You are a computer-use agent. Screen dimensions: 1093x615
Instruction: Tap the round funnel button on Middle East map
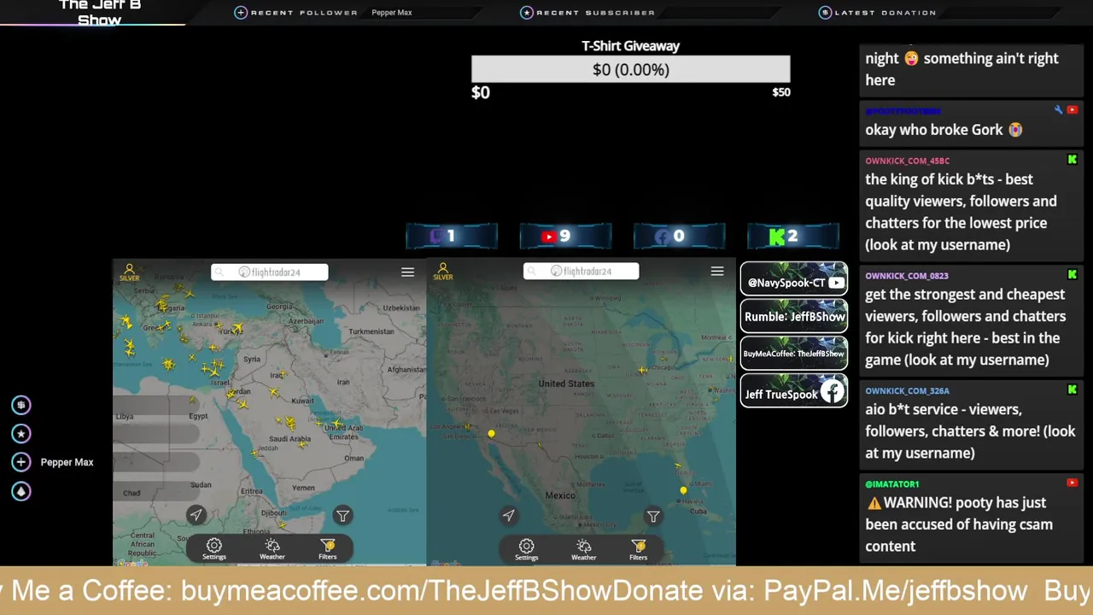click(342, 515)
